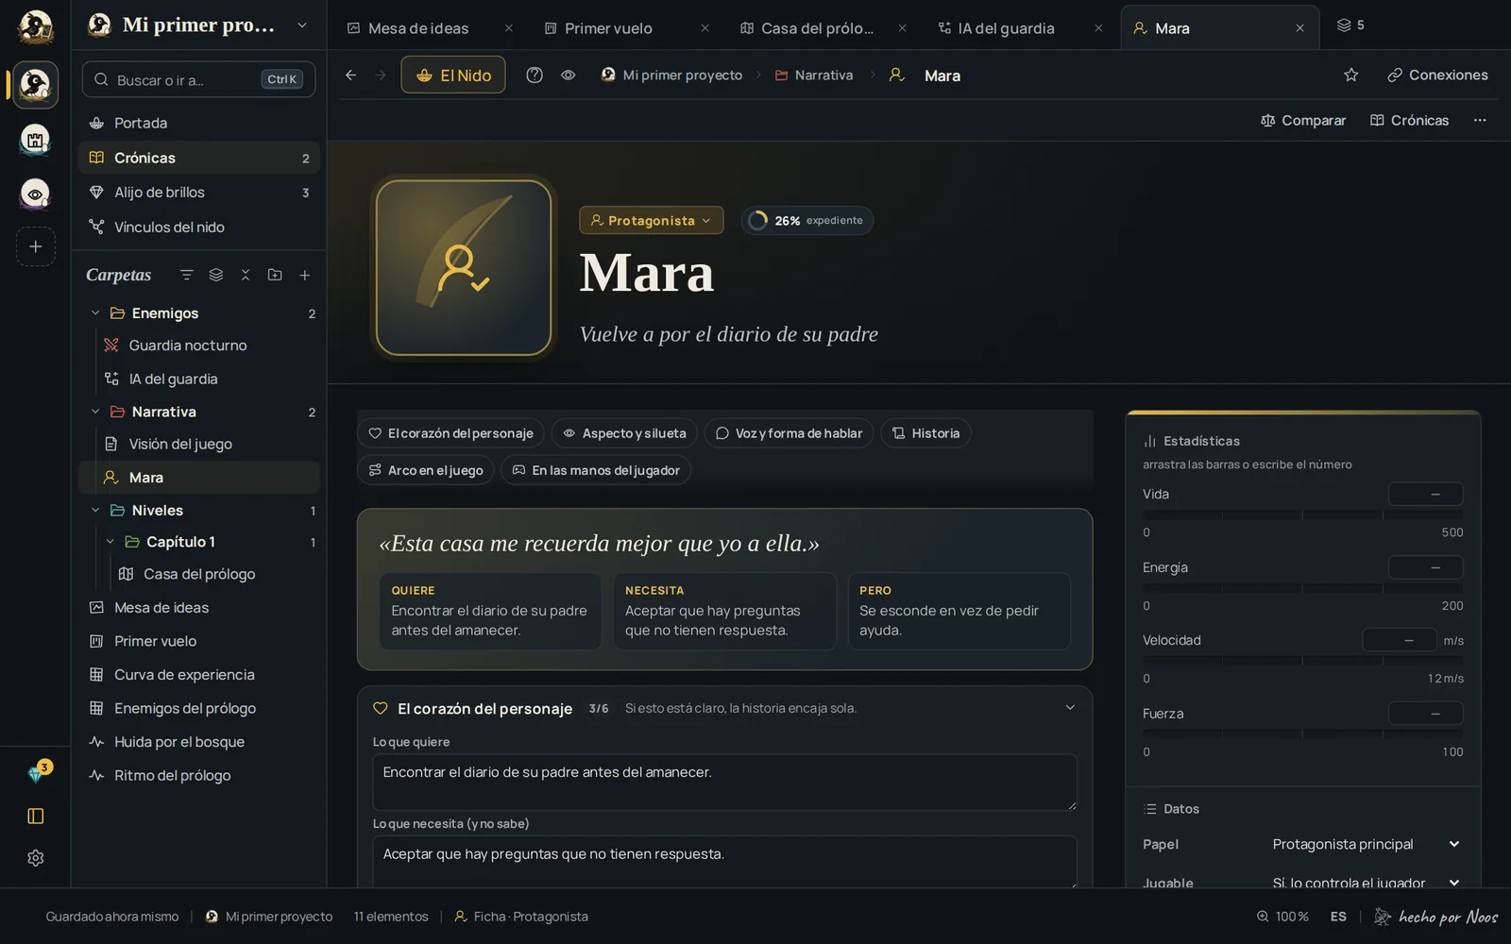The image size is (1511, 944).
Task: Open the eye workspace in left rail
Action: point(36,194)
